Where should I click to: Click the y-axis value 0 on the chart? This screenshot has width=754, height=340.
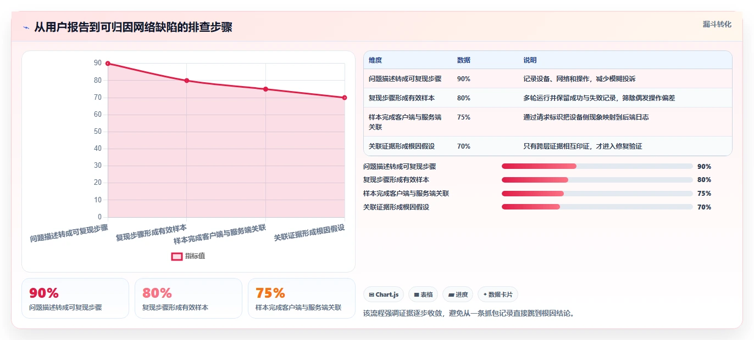point(99,217)
